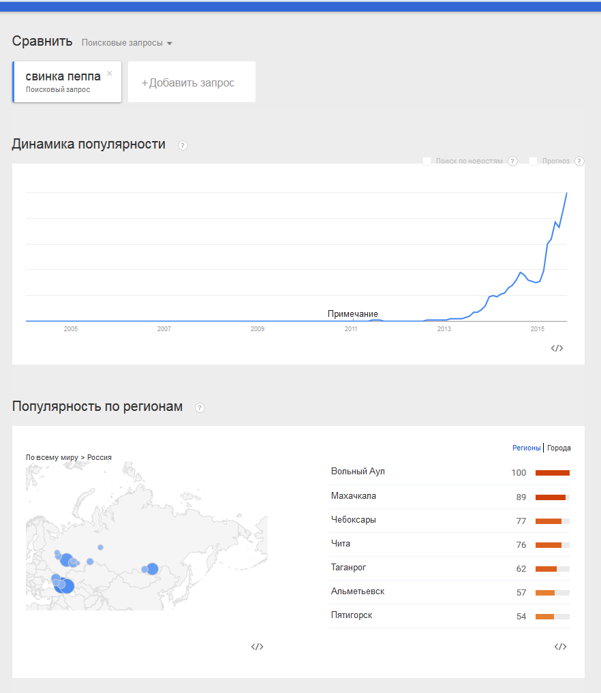
Task: Select Махачкала in the city list
Action: (x=353, y=496)
